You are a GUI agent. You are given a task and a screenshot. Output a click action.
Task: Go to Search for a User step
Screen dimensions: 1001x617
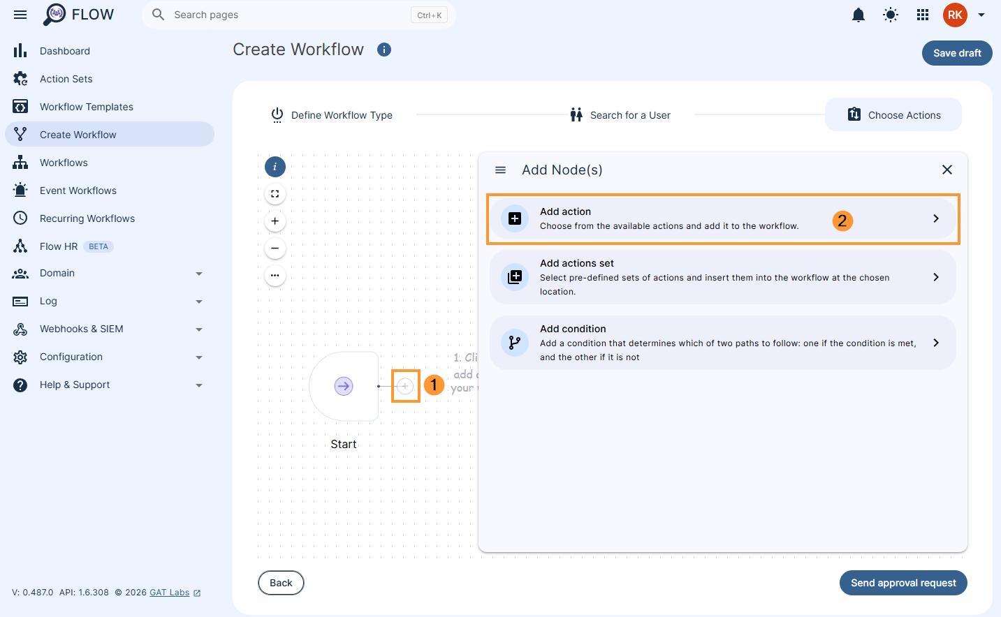point(620,115)
